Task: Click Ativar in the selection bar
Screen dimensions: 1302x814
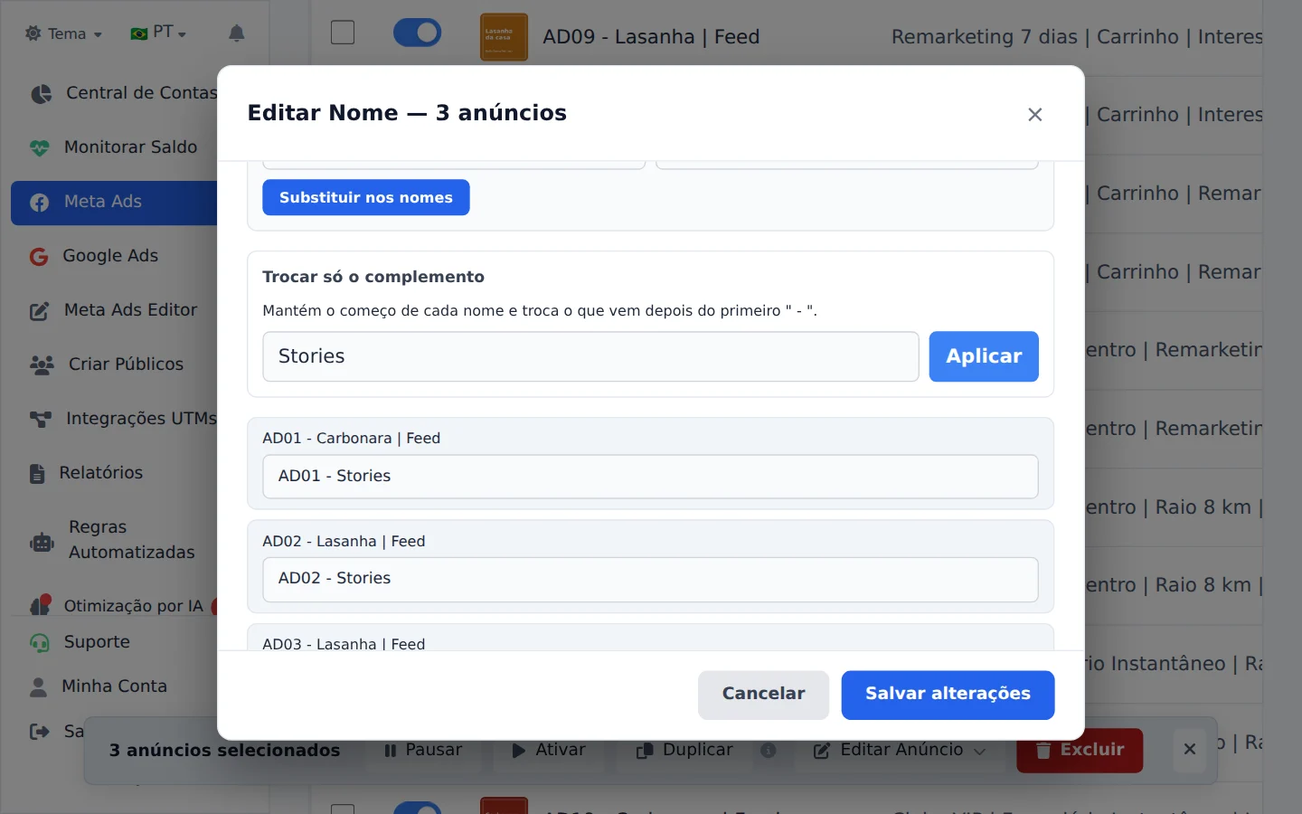Action: tap(549, 751)
